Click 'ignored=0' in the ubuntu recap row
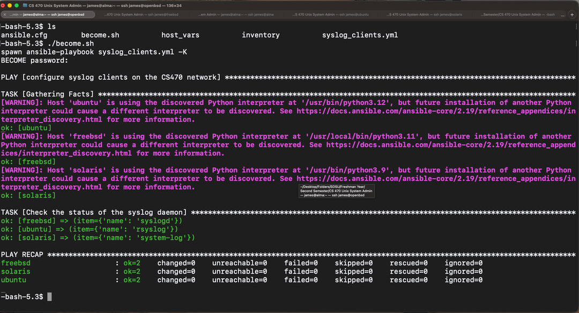 (x=463, y=280)
